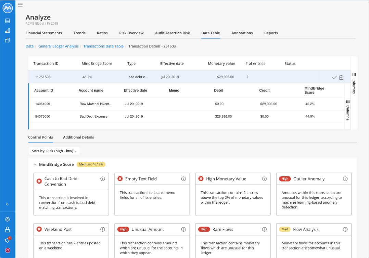Switch to Risk Overview tab
The height and width of the screenshot is (258, 369).
point(131,33)
